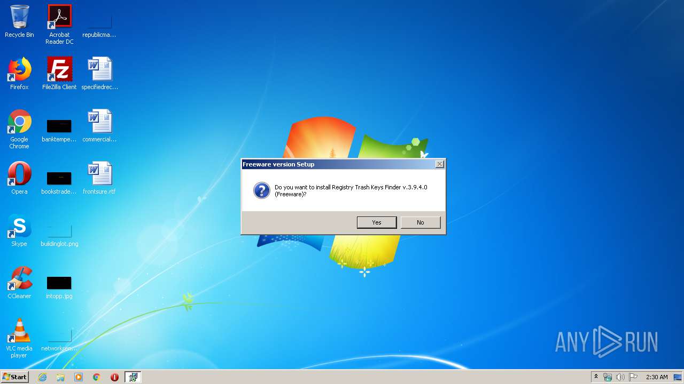
Task: Open the clock showing 2:30 AM
Action: coord(657,377)
